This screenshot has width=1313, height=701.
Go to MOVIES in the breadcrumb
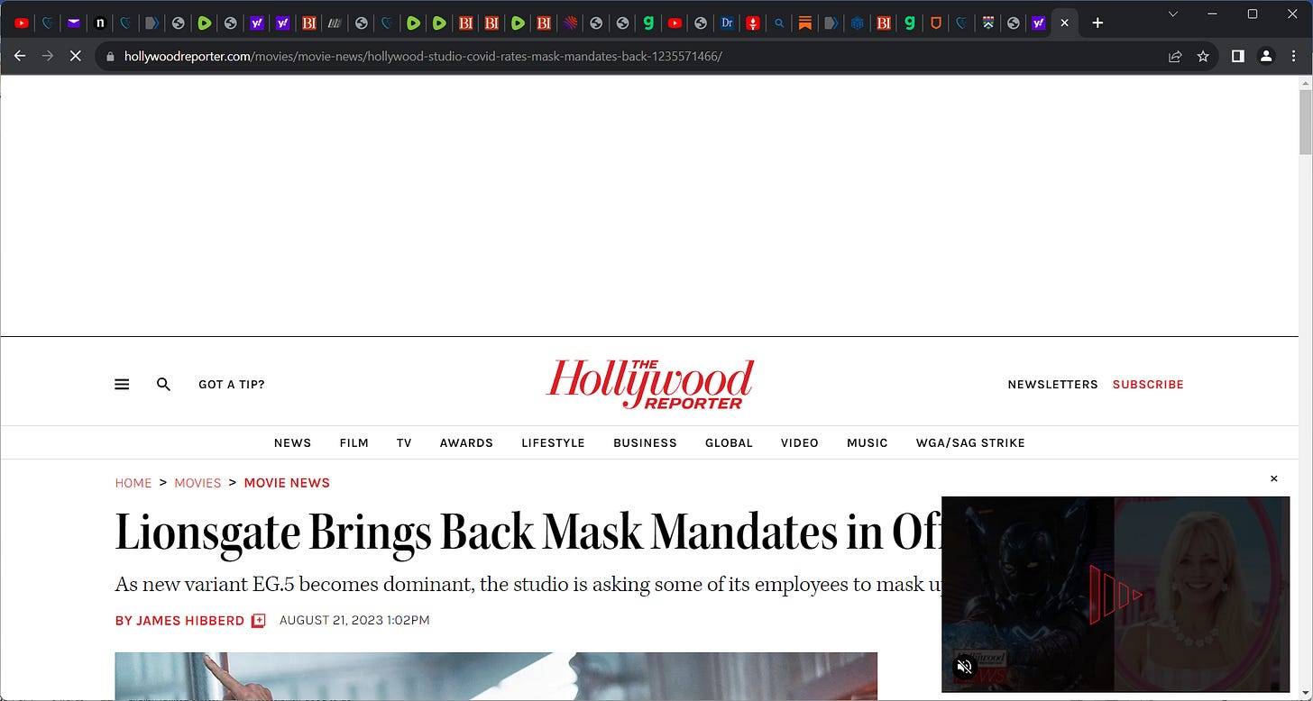197,483
